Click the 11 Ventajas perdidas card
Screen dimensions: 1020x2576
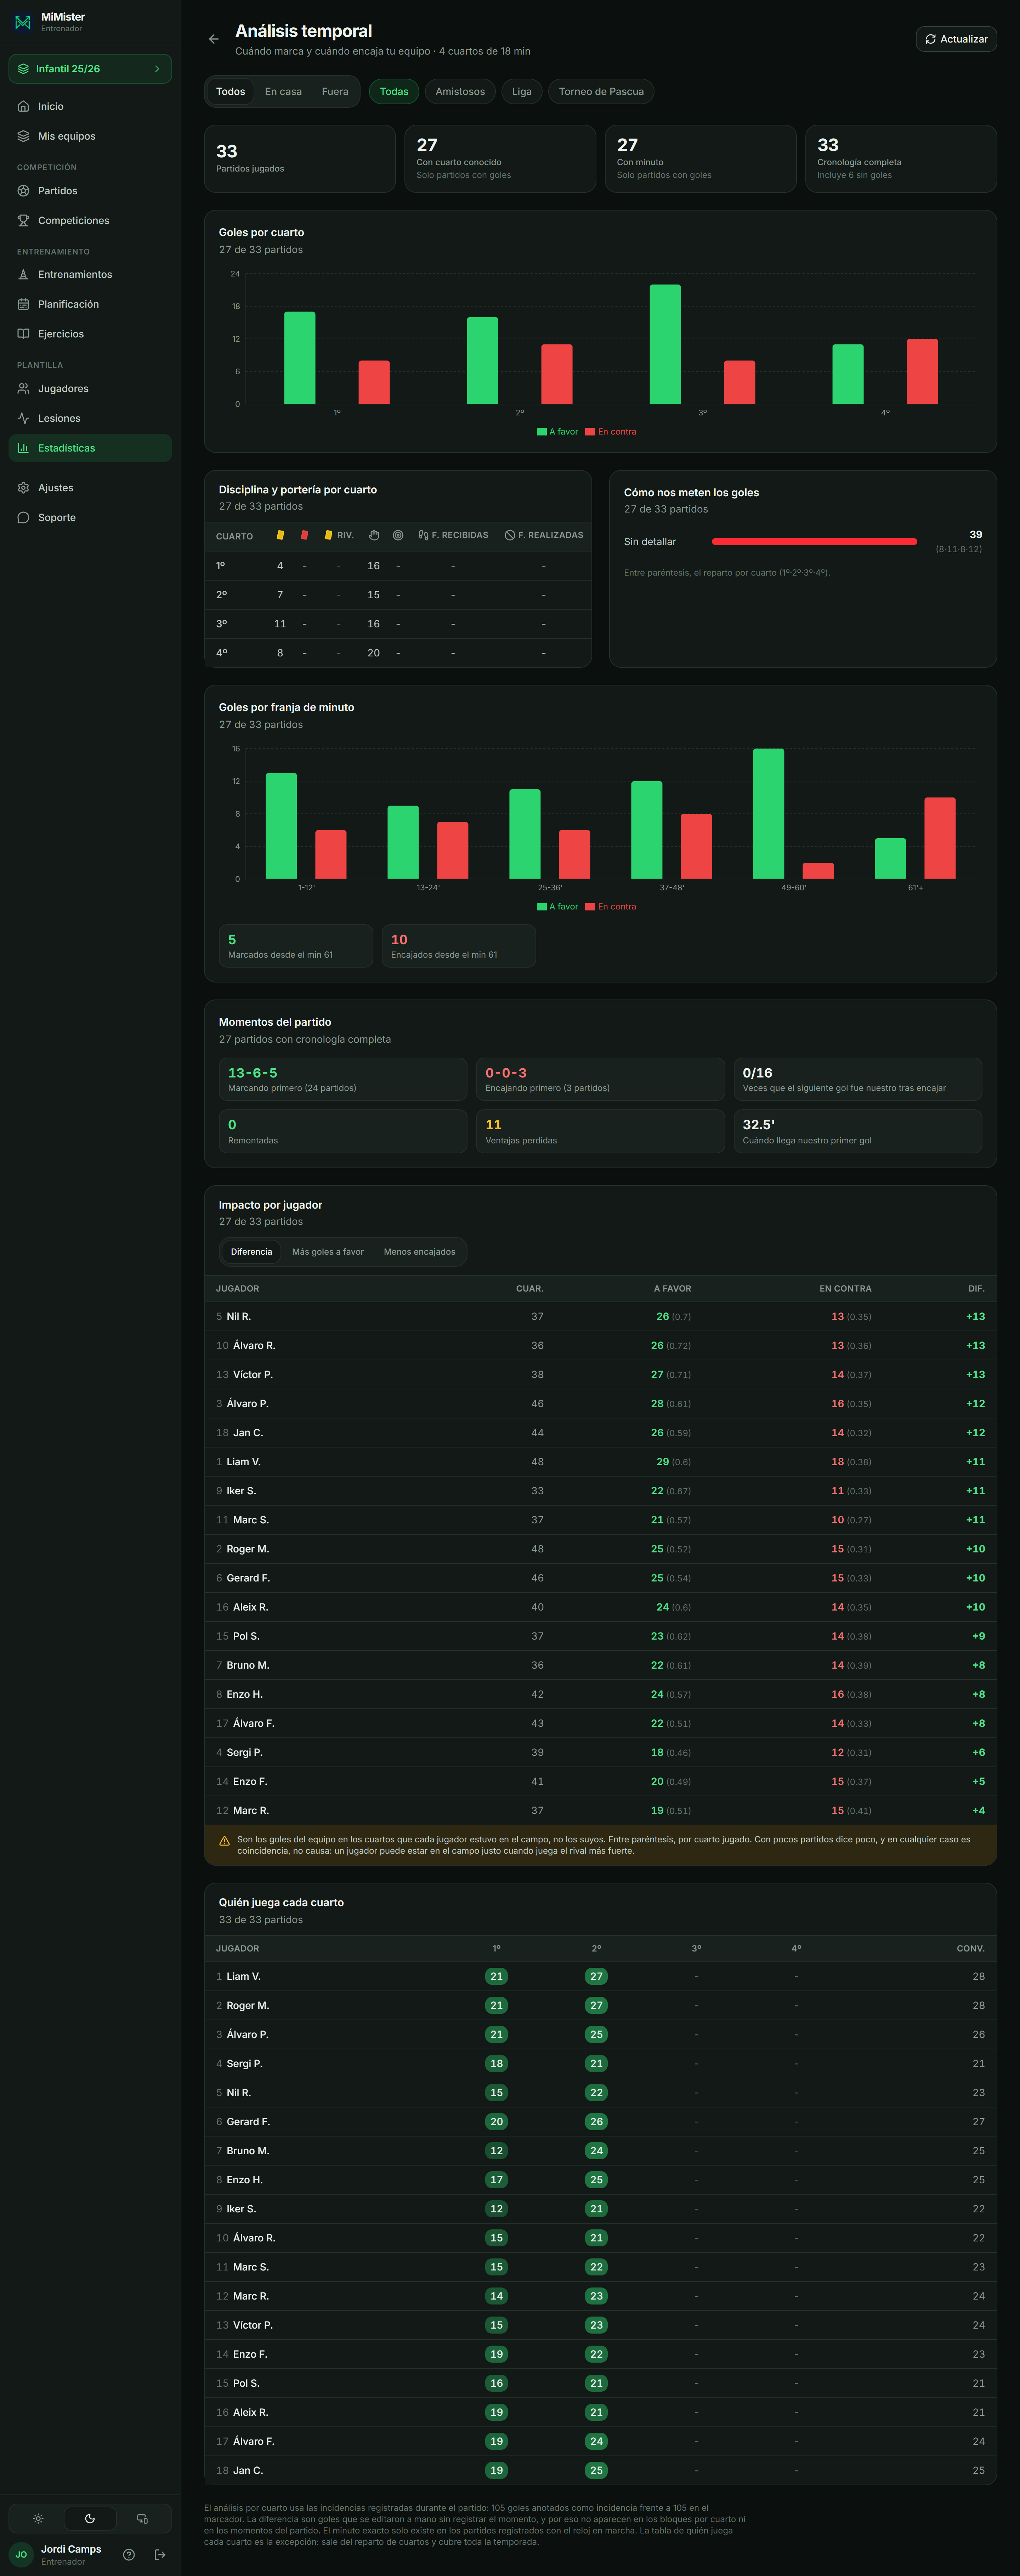pyautogui.click(x=600, y=1132)
